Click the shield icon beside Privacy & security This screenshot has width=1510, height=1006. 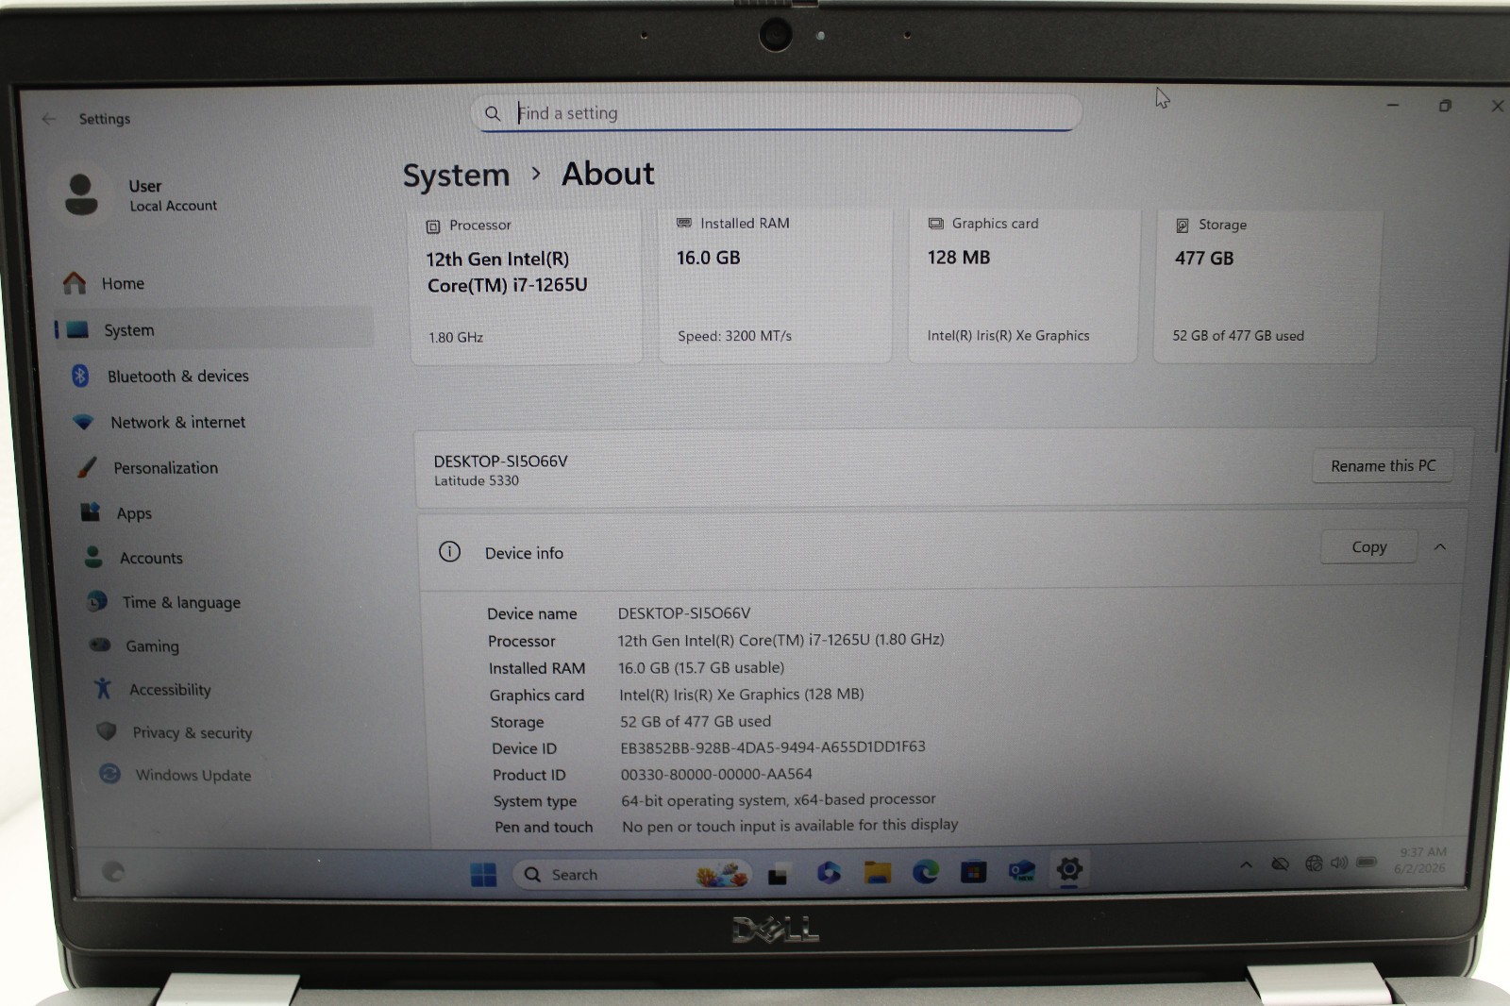(107, 731)
